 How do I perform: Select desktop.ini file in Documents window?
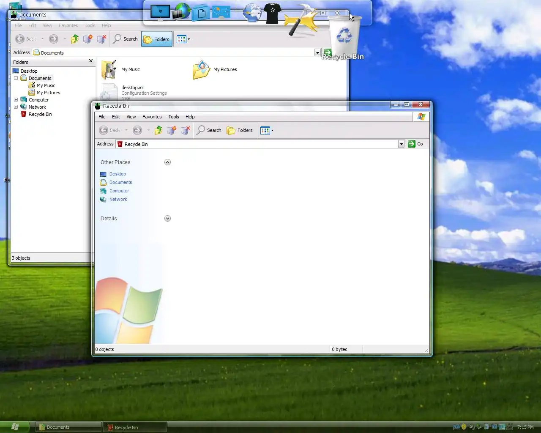pyautogui.click(x=134, y=92)
